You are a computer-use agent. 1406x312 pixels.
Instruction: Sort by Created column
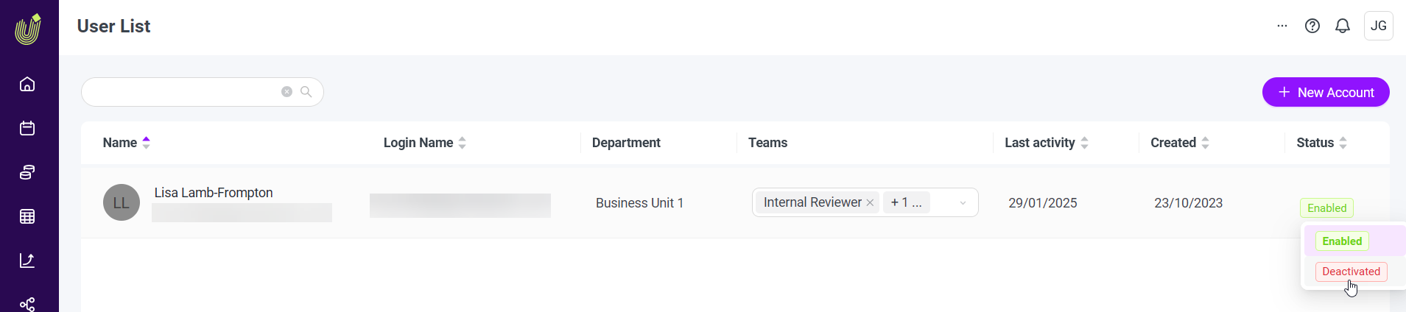click(1180, 143)
